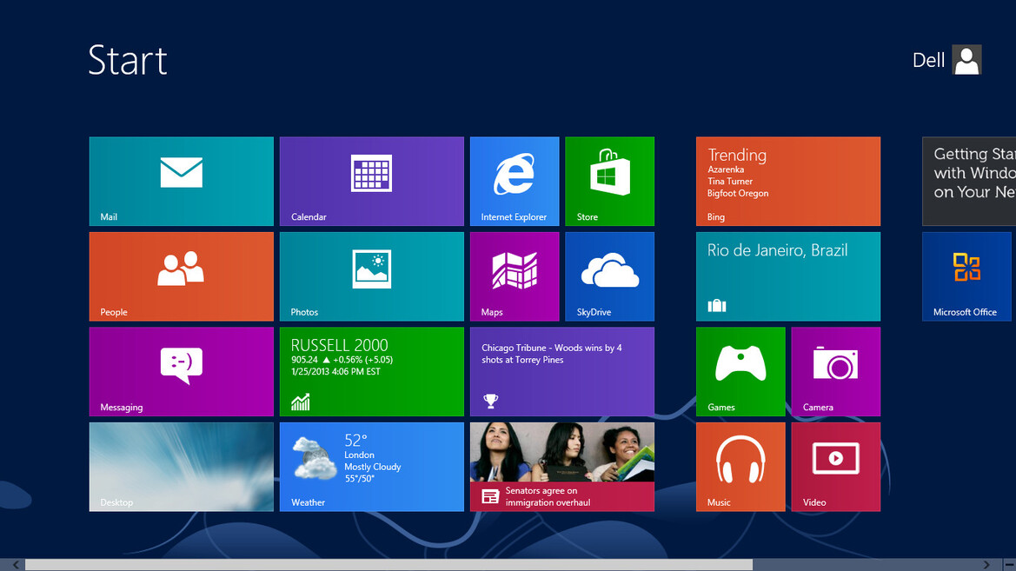Click the right scroll arrow
The width and height of the screenshot is (1016, 571).
(986, 565)
